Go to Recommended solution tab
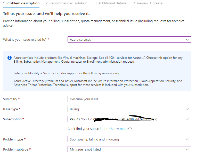204x166 pixels. click(67, 3)
